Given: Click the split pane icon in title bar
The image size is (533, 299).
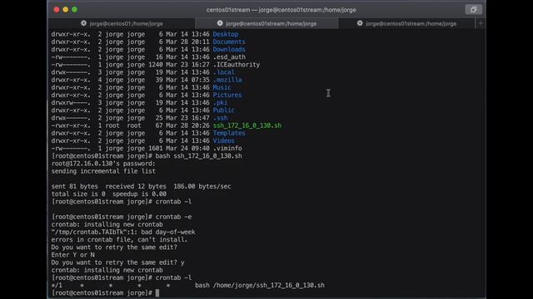Looking at the screenshot, I should tap(474, 9).
